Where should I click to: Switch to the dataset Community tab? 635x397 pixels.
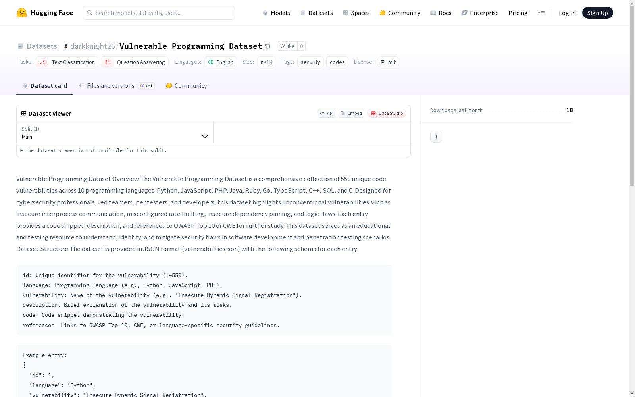[186, 86]
